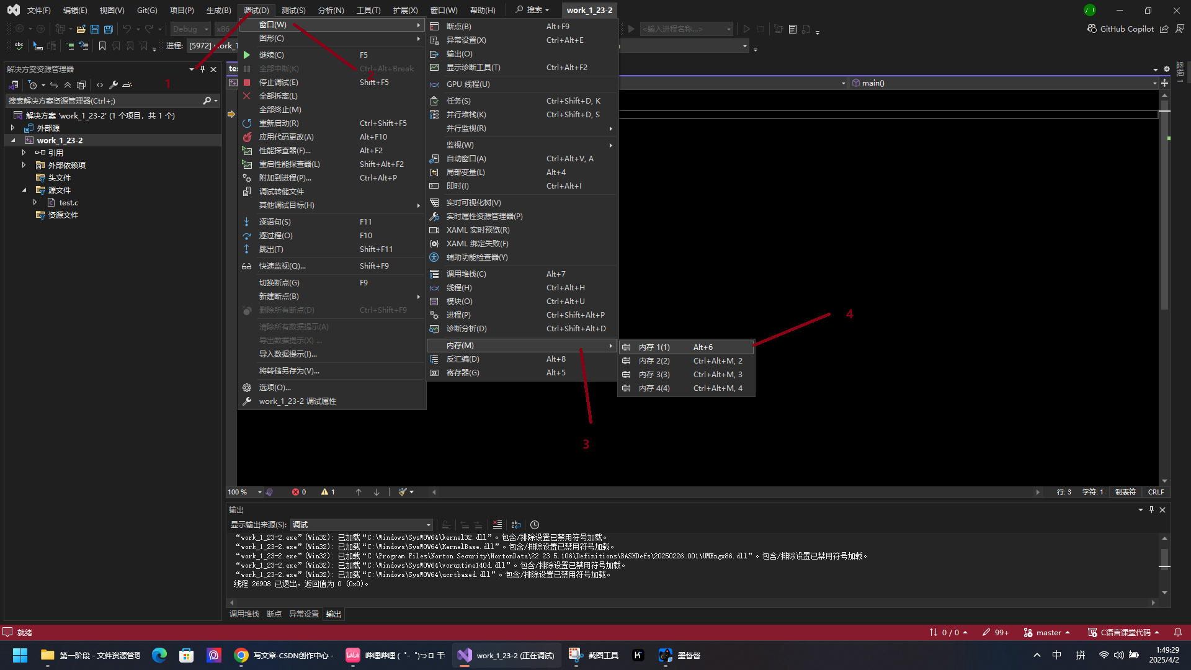Click the 100% zoom level combo
Image resolution: width=1191 pixels, height=670 pixels.
244,492
